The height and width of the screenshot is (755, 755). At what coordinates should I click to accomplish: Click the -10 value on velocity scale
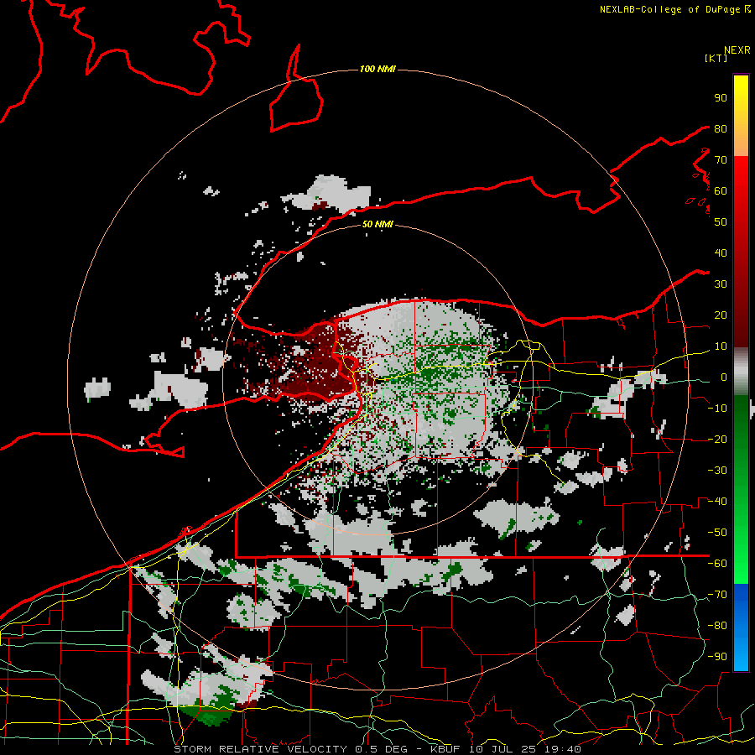717,409
